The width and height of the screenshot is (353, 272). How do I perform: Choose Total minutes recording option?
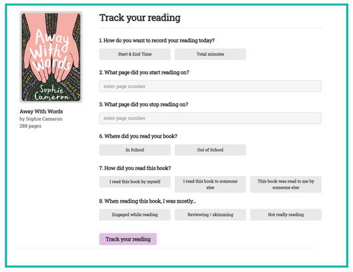coord(210,54)
